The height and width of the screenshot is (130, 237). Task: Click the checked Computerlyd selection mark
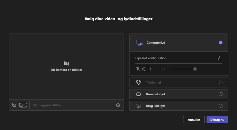coord(220,43)
